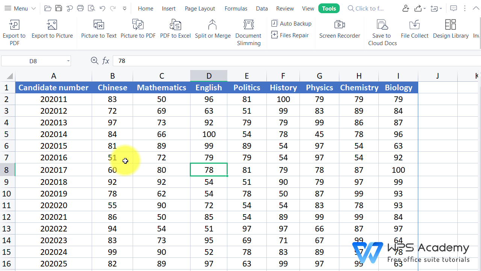Click inside the formula bar
Image resolution: width=481 pixels, height=271 pixels.
click(188, 61)
